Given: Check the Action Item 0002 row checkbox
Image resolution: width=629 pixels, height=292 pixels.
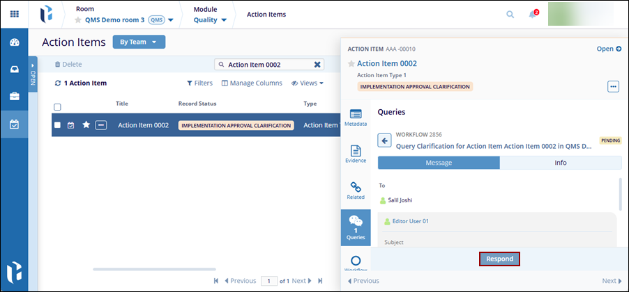Looking at the screenshot, I should point(58,125).
